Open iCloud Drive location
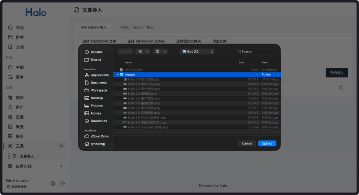The height and width of the screenshot is (195, 359). click(99, 136)
